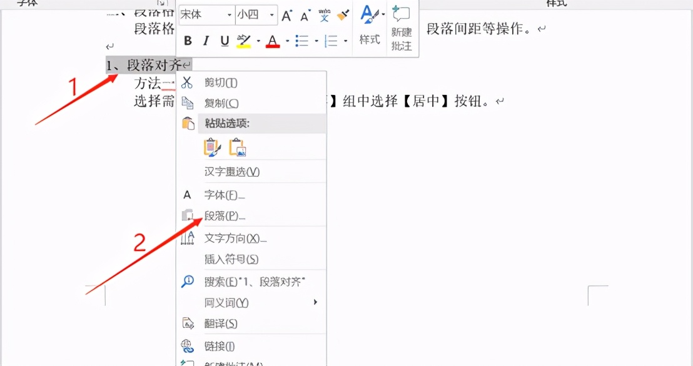Click the Copy icon in context menu
This screenshot has height=366, width=693.
(x=186, y=104)
